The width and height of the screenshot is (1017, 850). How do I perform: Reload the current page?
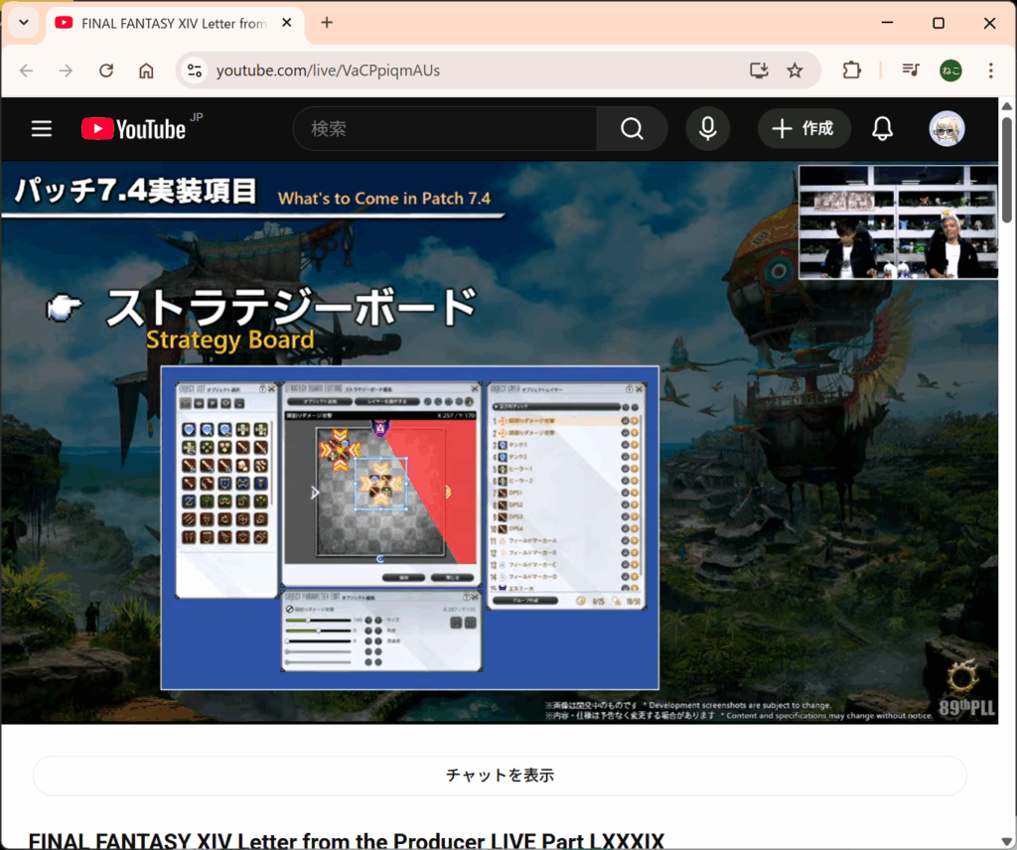click(x=106, y=71)
